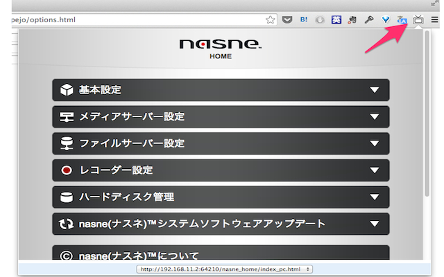Open the 基本設定 menu label
The width and height of the screenshot is (444, 277).
pyautogui.click(x=100, y=90)
